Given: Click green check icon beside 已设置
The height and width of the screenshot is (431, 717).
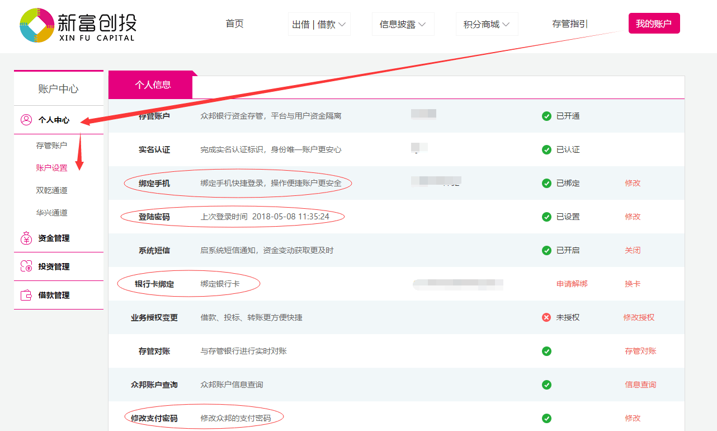Looking at the screenshot, I should pyautogui.click(x=546, y=217).
